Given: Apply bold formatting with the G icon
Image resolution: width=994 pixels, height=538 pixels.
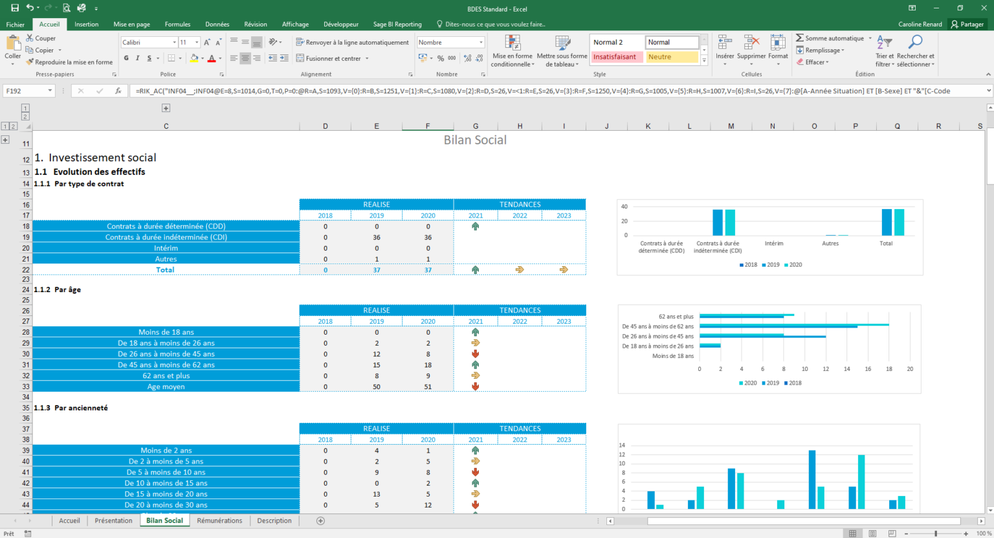Looking at the screenshot, I should click(126, 58).
